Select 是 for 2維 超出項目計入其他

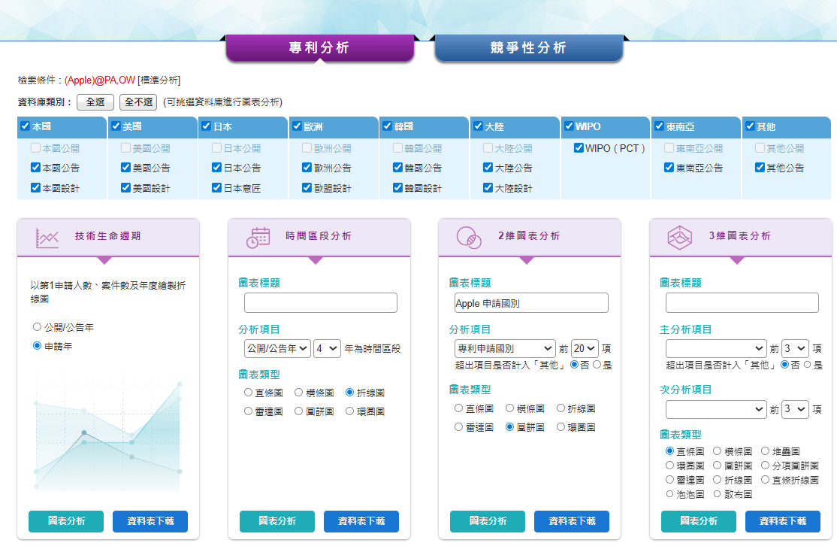click(597, 364)
